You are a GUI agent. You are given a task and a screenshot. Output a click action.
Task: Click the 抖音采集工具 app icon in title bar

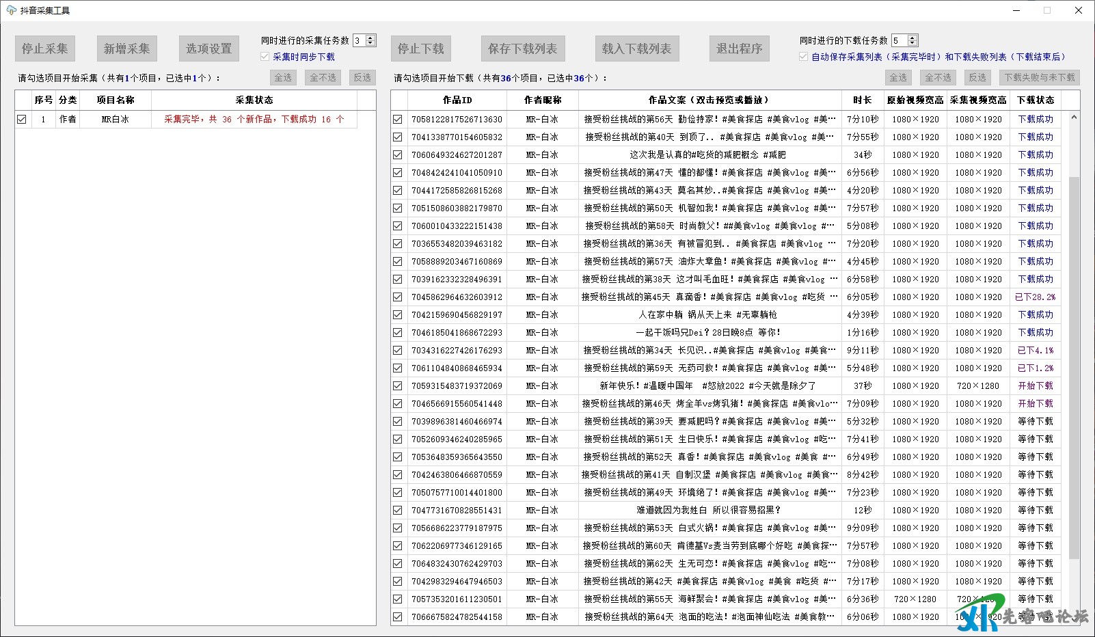pyautogui.click(x=11, y=10)
